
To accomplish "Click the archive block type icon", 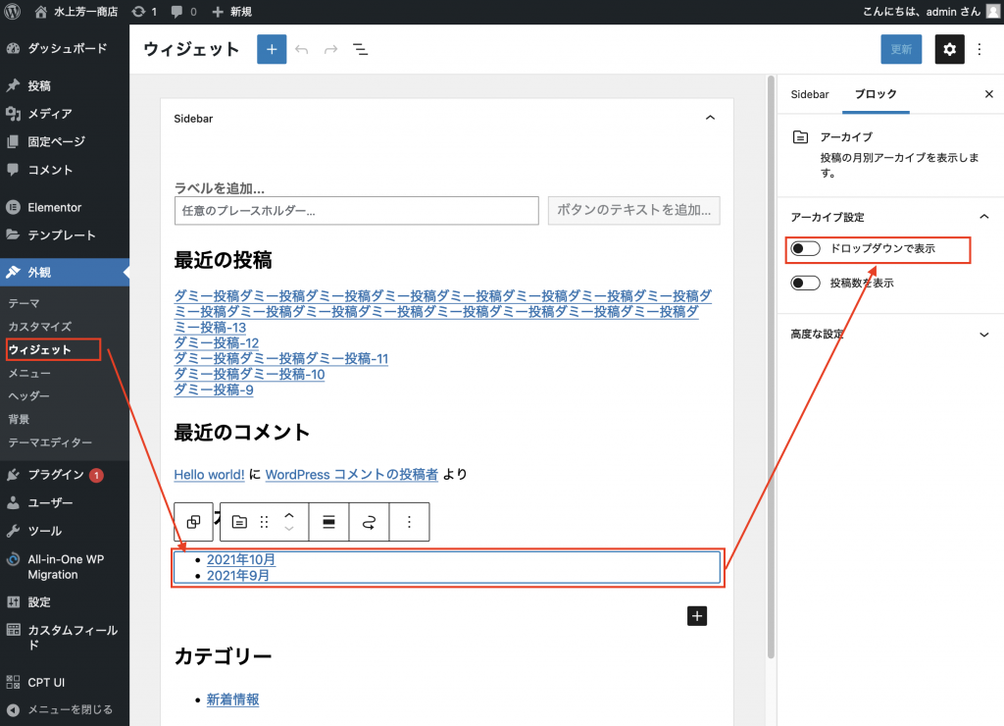I will 239,522.
